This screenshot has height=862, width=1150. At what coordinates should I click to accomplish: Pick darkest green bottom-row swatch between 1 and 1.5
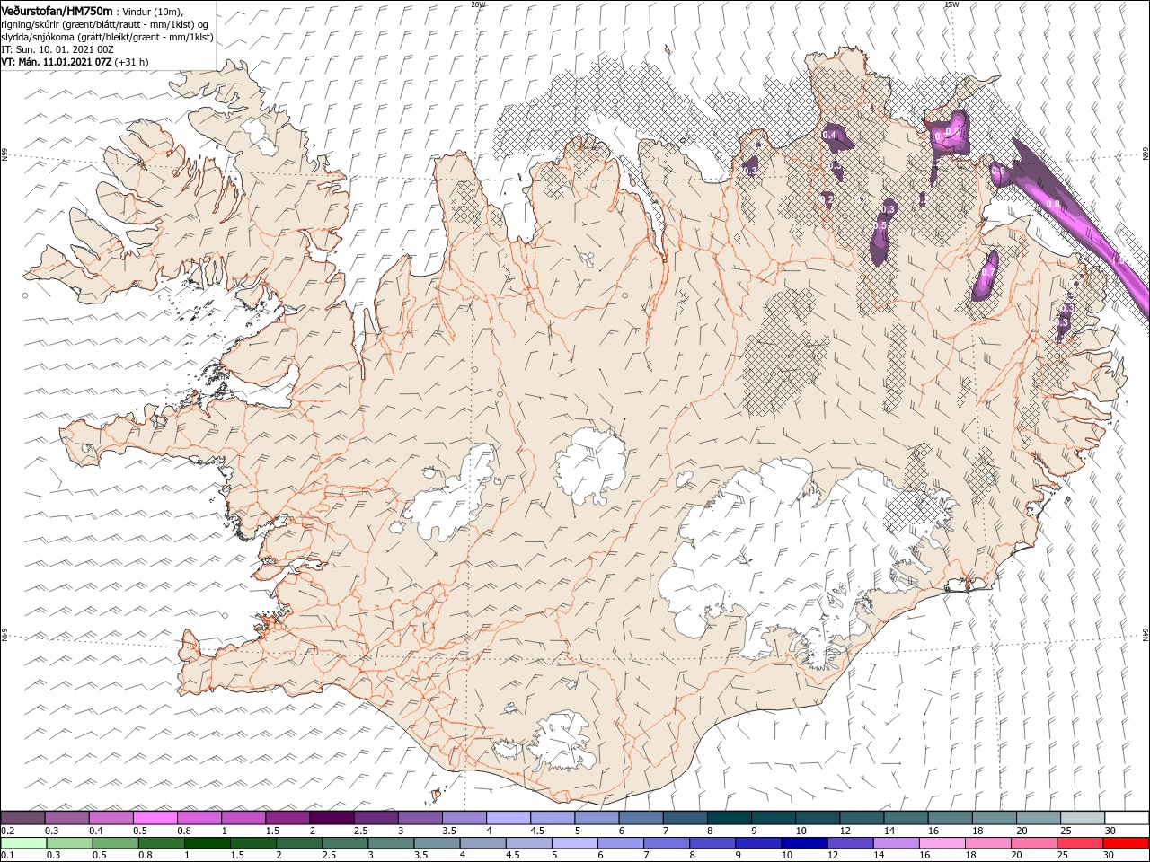207,843
